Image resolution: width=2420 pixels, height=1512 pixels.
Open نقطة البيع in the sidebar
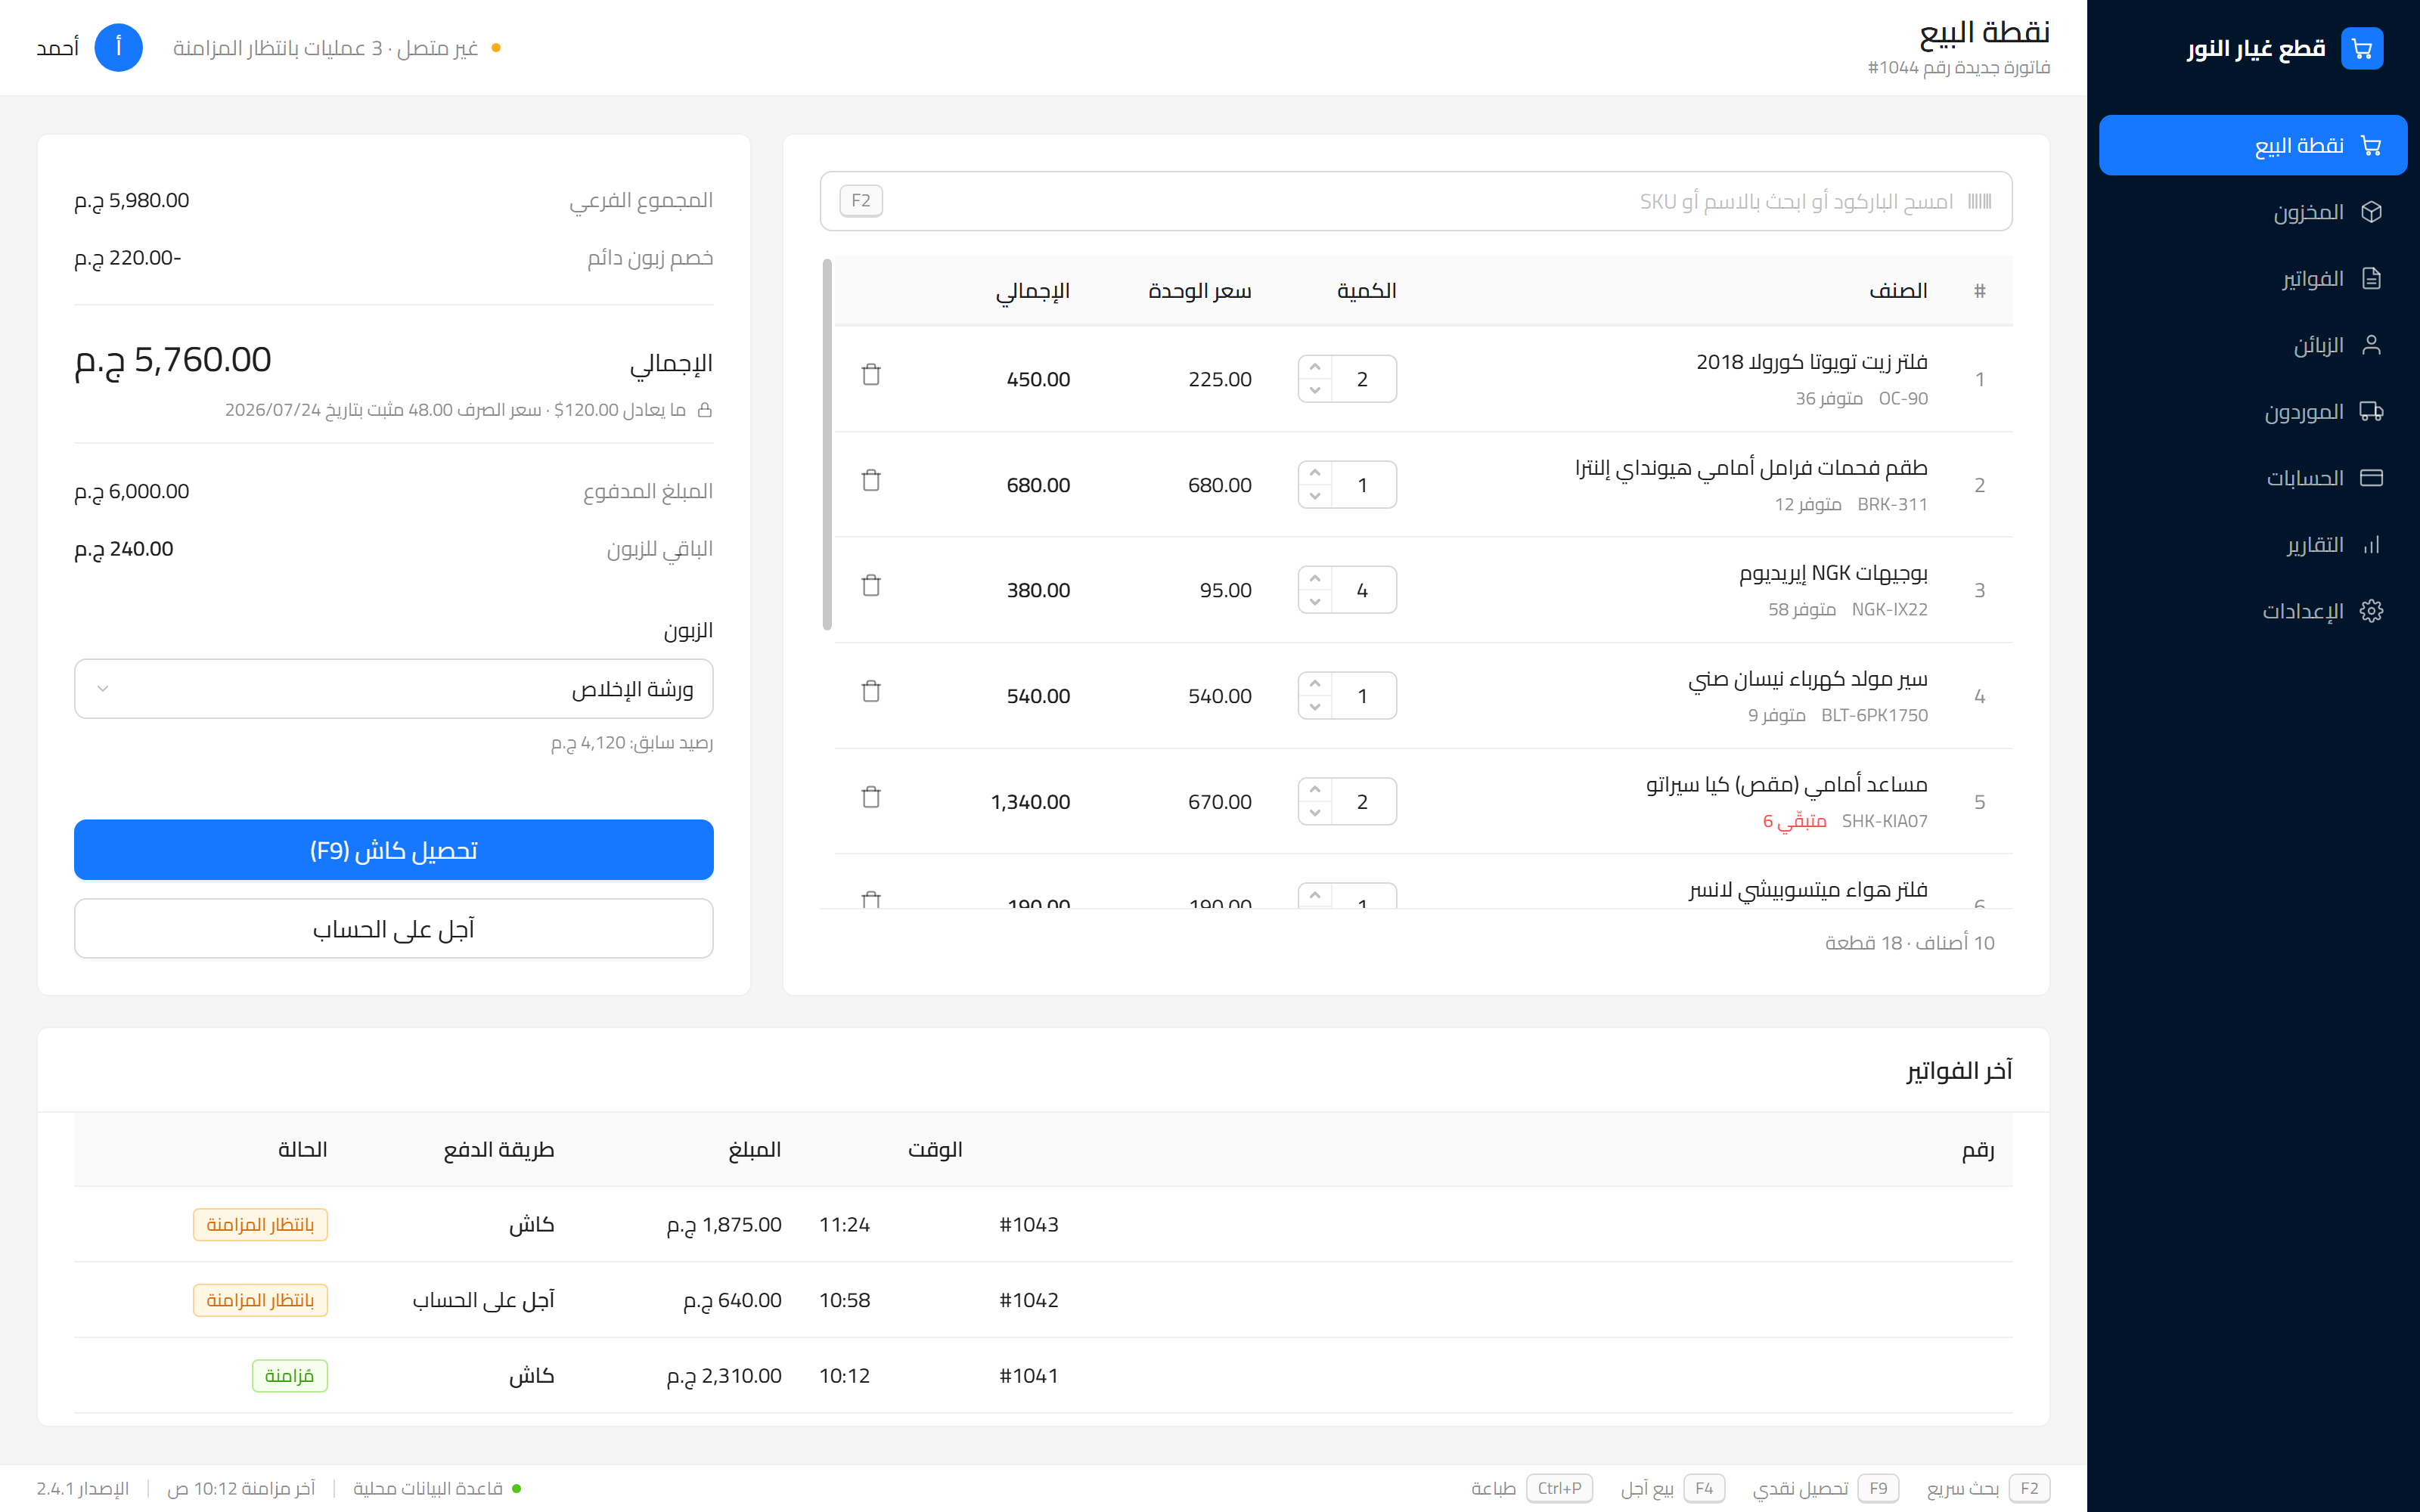[2253, 145]
